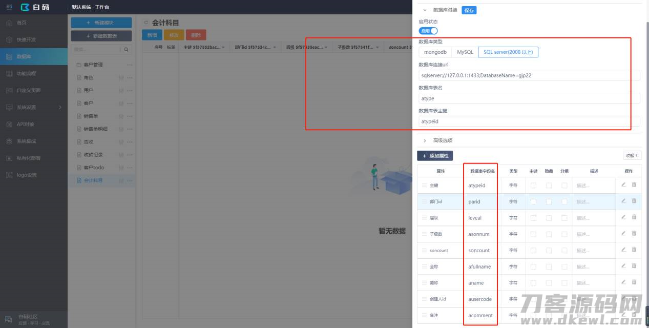Click the 新建数据表 button

click(x=101, y=36)
